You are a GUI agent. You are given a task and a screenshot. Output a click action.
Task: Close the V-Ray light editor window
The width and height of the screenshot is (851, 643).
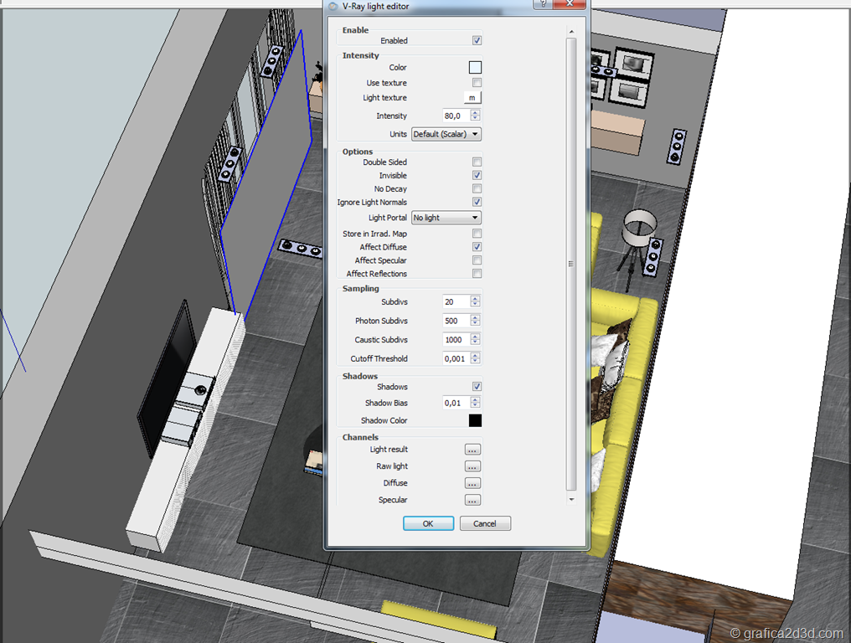pyautogui.click(x=573, y=5)
